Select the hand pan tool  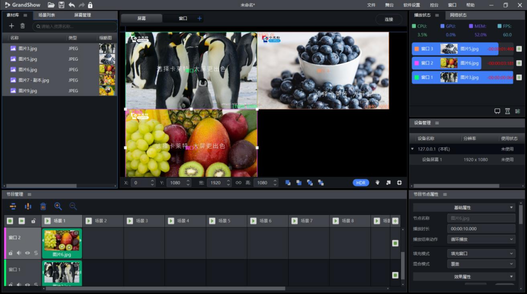pyautogui.click(x=377, y=183)
